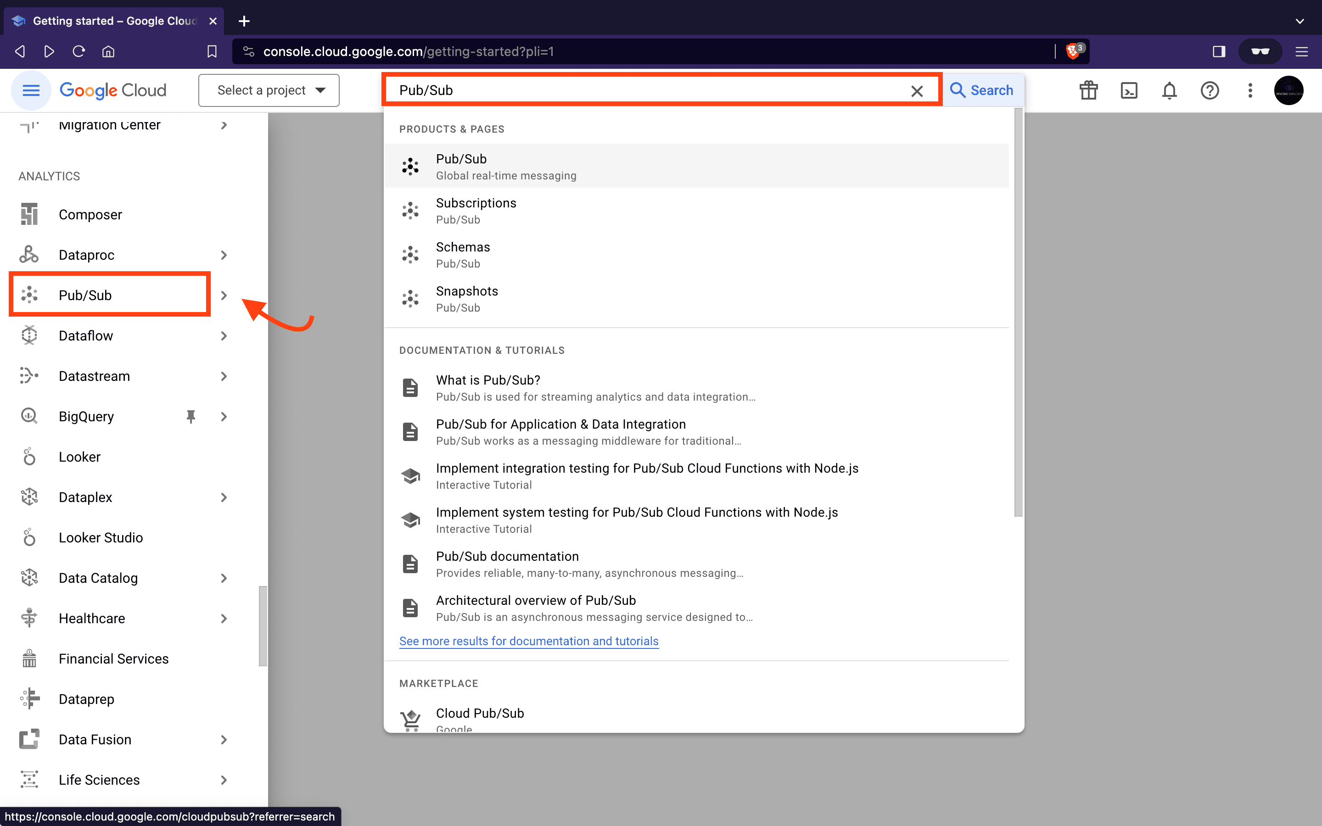This screenshot has height=826, width=1322.
Task: Open Pub/Sub for Application & Data Integration
Action: pyautogui.click(x=696, y=431)
